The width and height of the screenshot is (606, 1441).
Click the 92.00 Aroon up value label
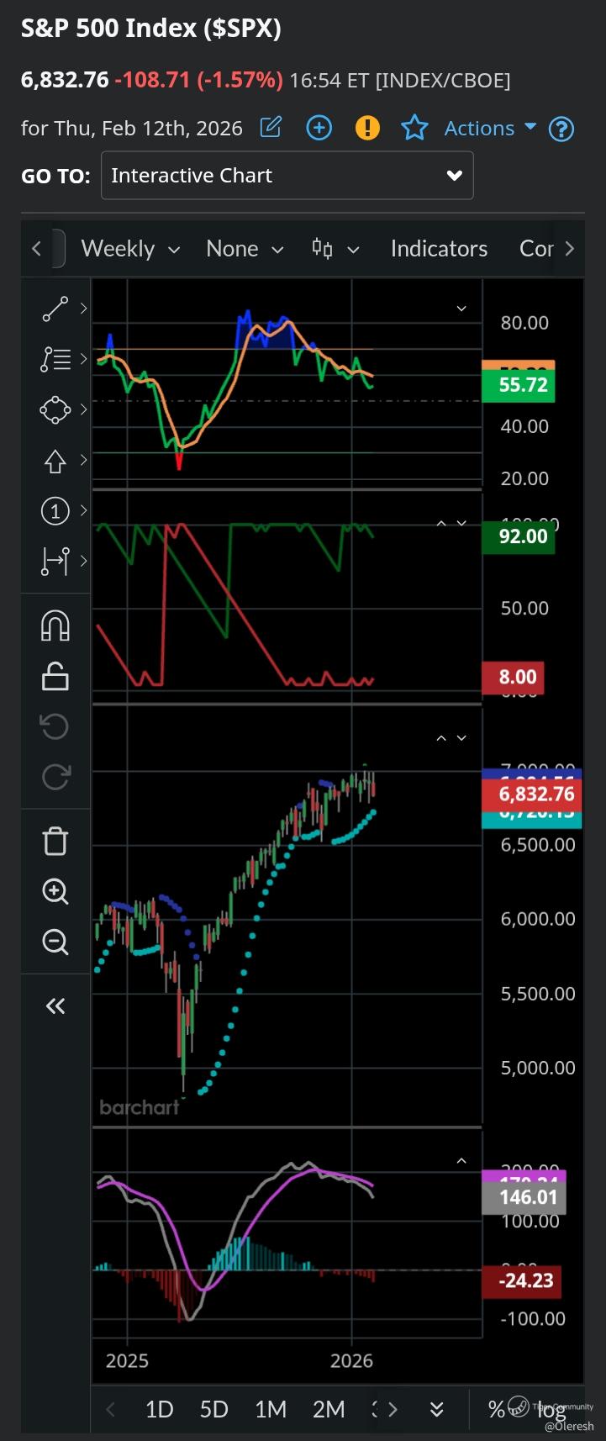(519, 536)
